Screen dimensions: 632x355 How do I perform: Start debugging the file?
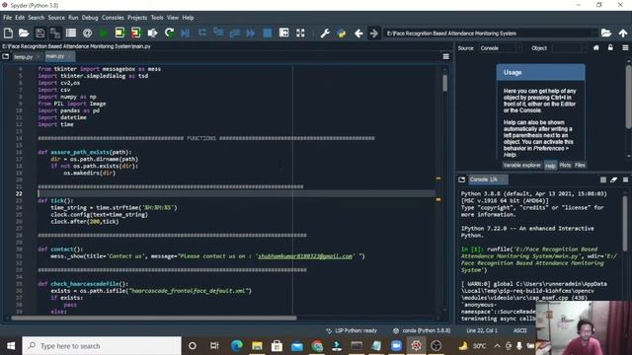pyautogui.click(x=186, y=33)
